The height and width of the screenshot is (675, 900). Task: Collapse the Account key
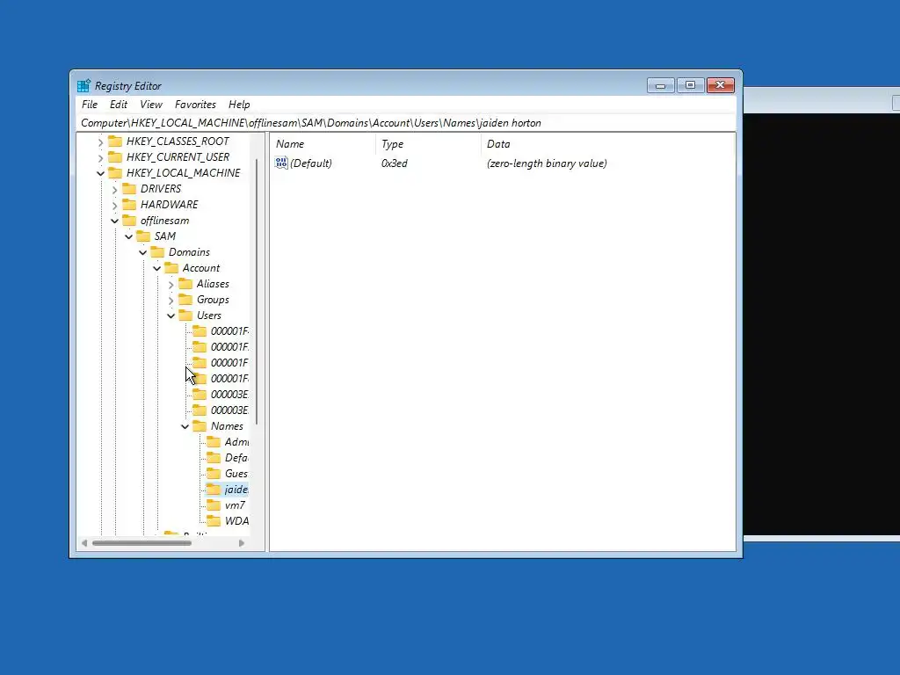[x=156, y=268]
